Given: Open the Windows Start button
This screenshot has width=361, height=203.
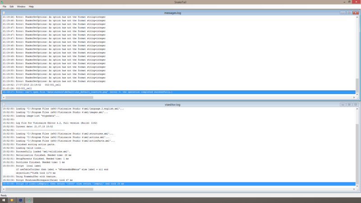Looking at the screenshot, I should click(4, 199).
